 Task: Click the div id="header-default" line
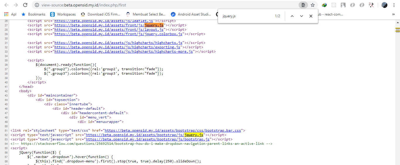point(79,109)
